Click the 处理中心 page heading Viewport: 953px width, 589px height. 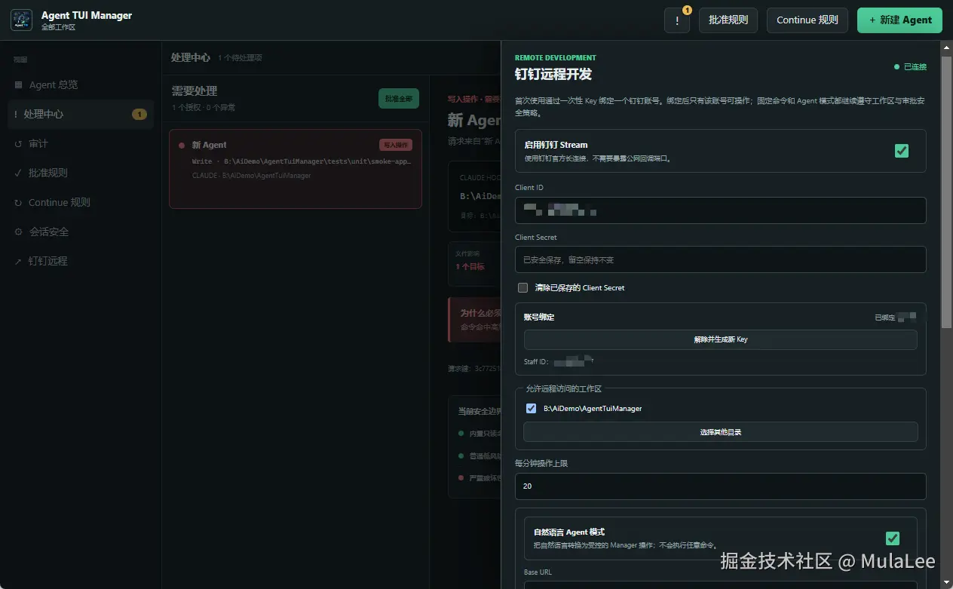pos(190,57)
